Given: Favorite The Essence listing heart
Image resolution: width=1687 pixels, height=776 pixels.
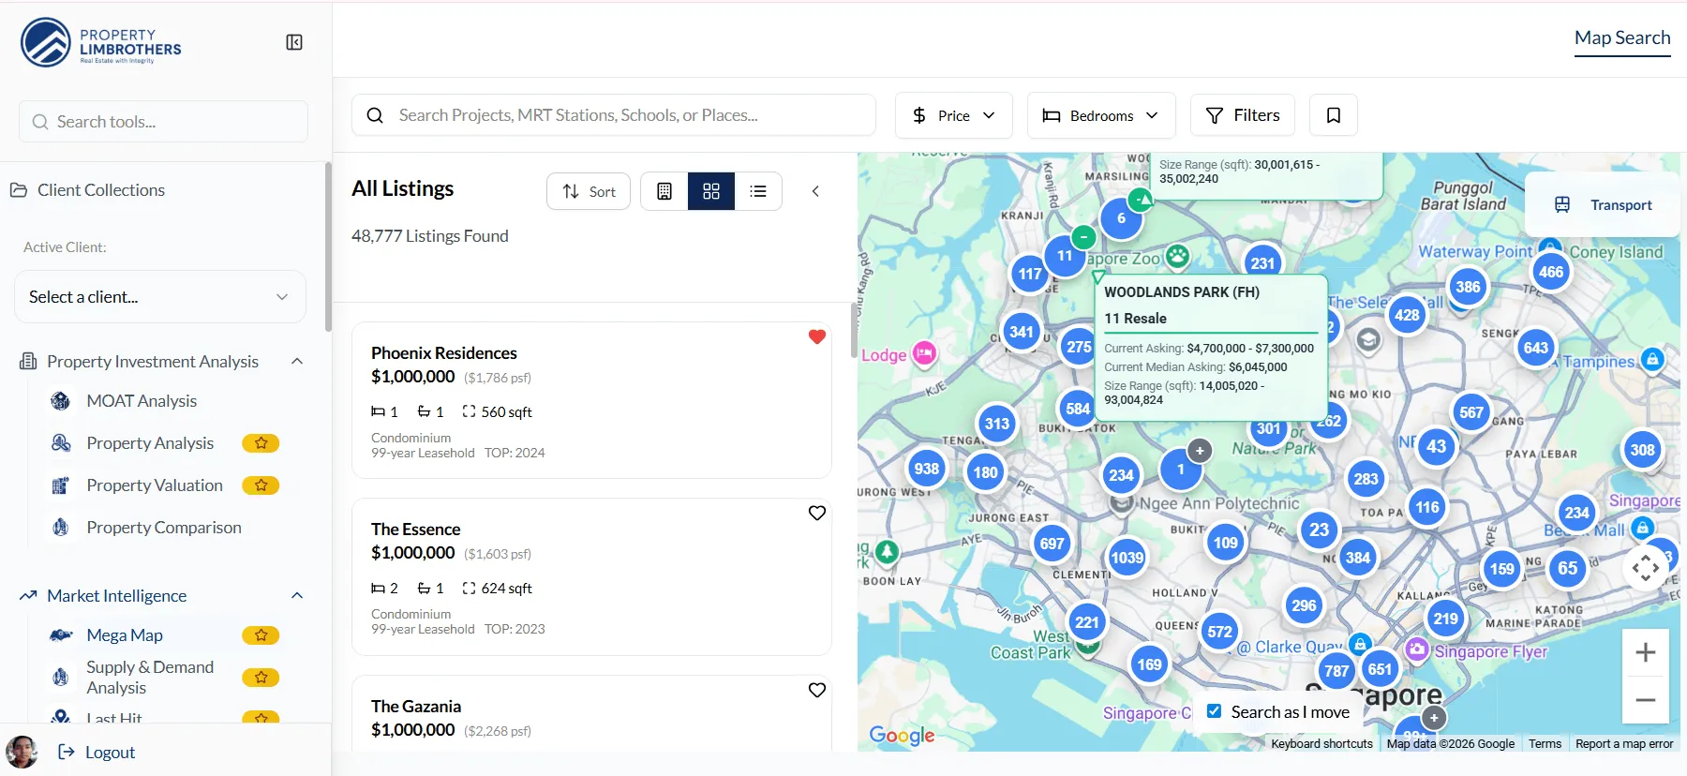Looking at the screenshot, I should pyautogui.click(x=816, y=513).
